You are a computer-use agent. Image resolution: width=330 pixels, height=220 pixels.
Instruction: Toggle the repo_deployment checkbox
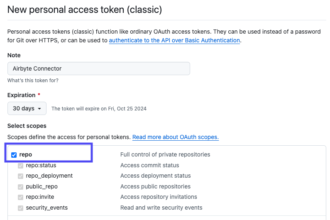pyautogui.click(x=21, y=176)
